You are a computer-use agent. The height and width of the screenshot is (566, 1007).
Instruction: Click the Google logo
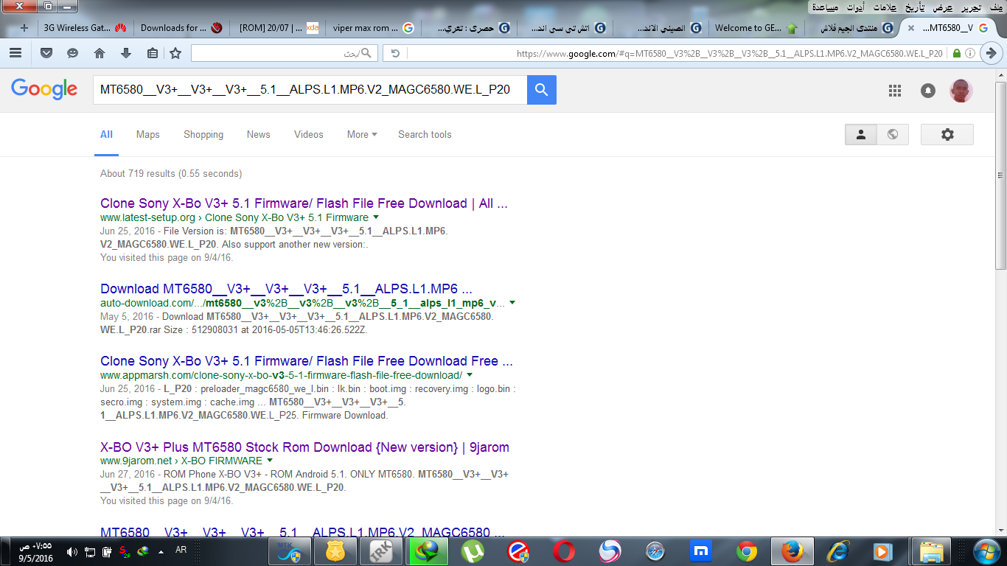(x=44, y=89)
